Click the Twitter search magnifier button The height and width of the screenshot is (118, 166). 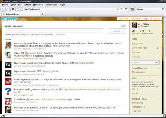click(157, 63)
